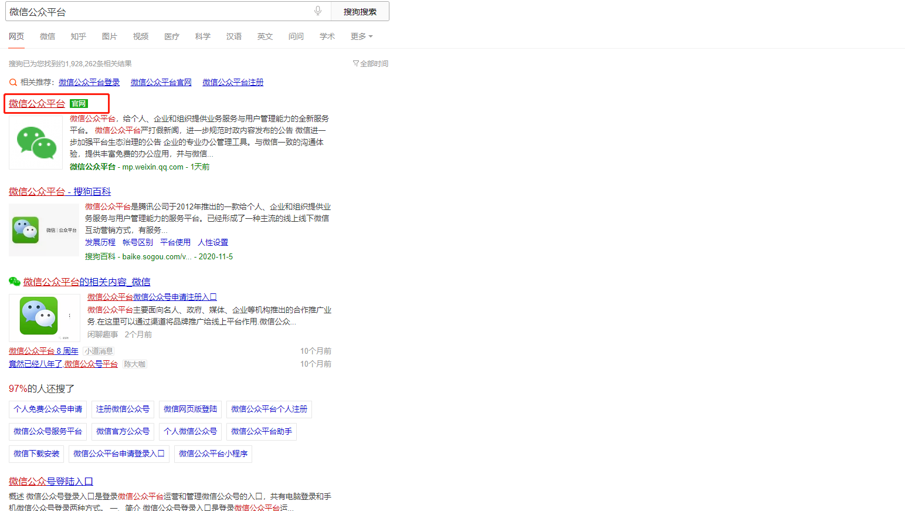The width and height of the screenshot is (905, 511).
Task: Search related term 个人微信公众号
Action: tap(191, 431)
